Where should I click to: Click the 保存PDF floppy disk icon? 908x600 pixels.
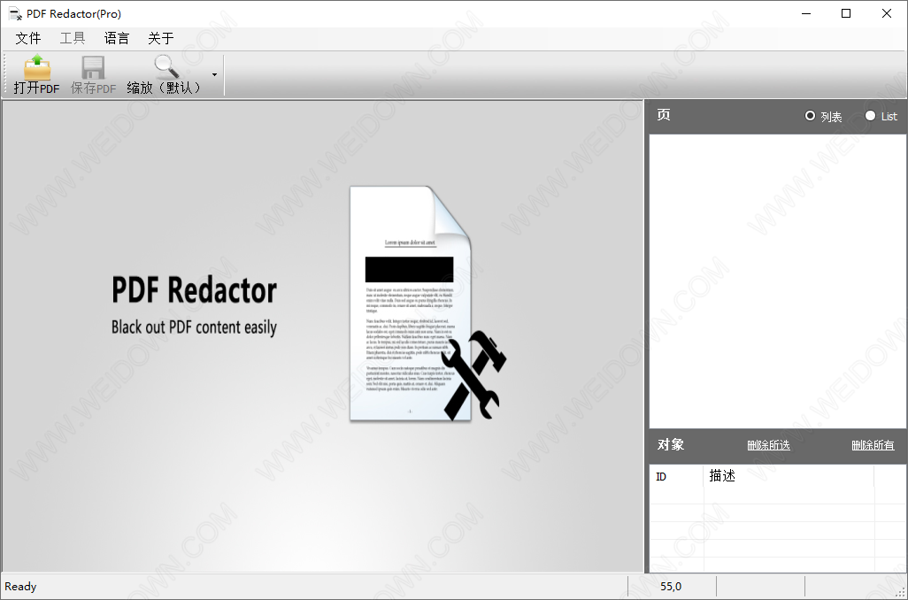(93, 68)
